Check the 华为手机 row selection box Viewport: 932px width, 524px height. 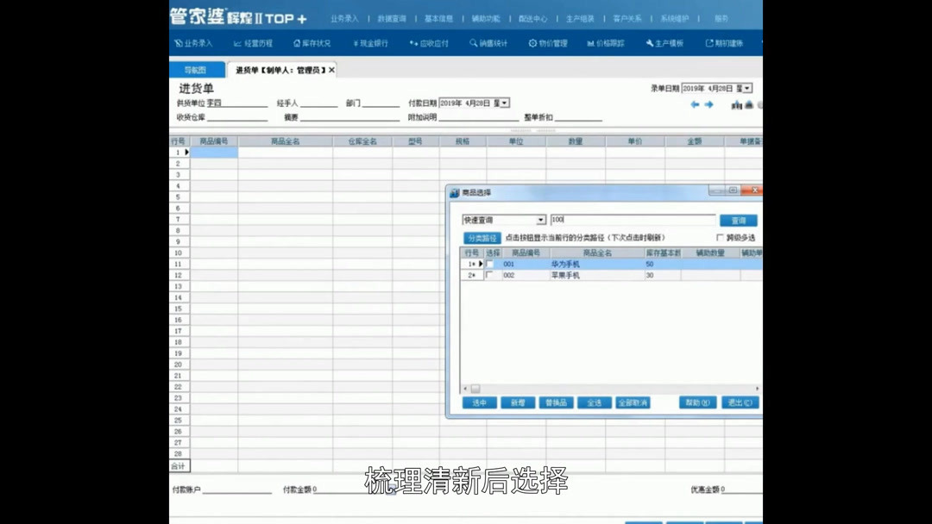[x=489, y=264]
